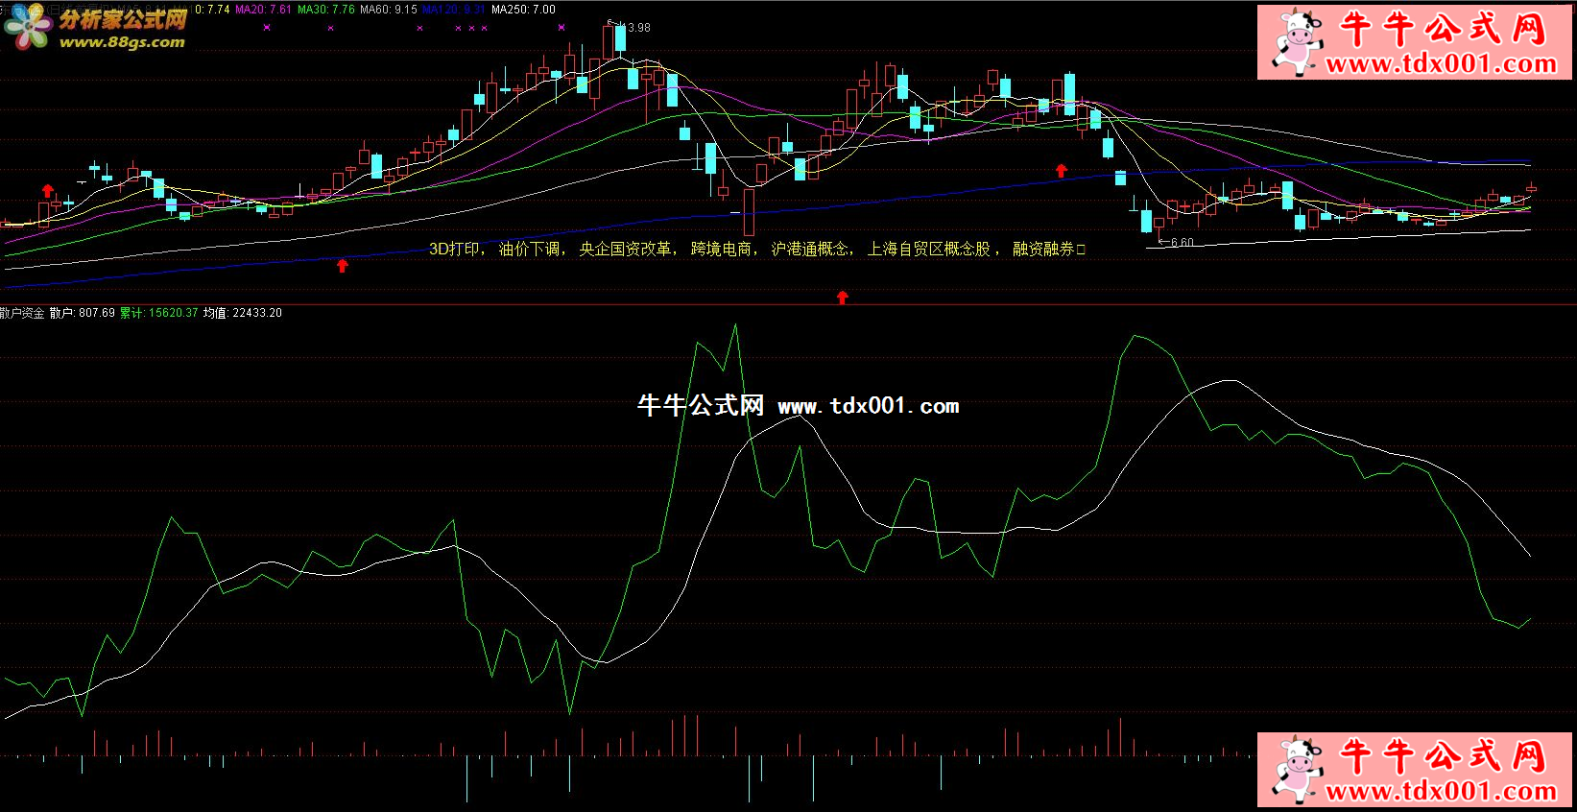1577x812 pixels.
Task: Select the MA250 indicator label
Action: coord(523,10)
